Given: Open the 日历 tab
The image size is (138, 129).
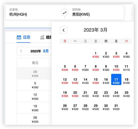Looking at the screenshot, I should click(x=23, y=37).
